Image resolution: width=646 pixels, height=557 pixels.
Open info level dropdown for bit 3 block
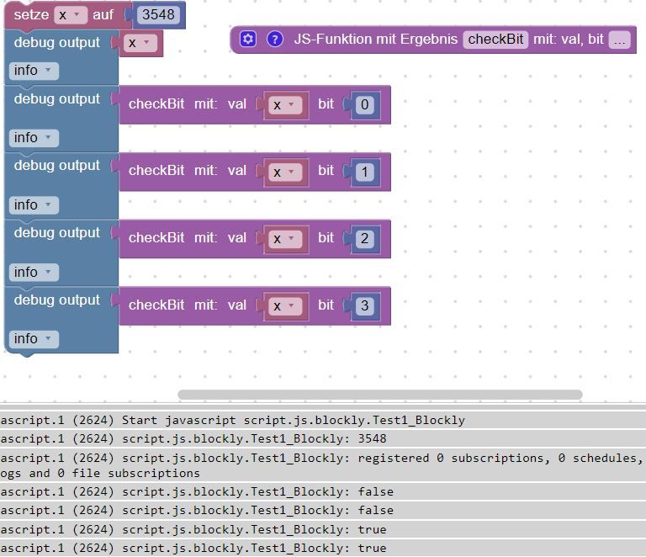point(34,339)
